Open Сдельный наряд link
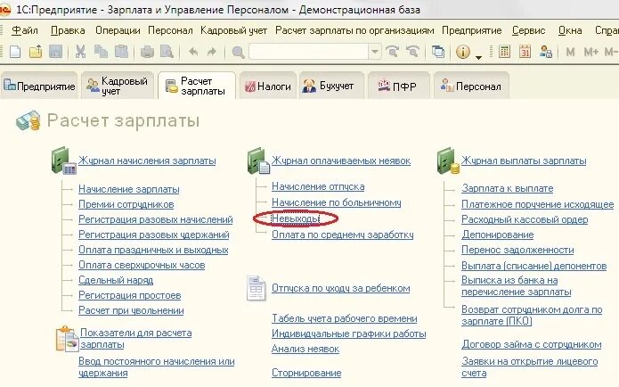Screen dimensions: 619x387 pos(116,280)
